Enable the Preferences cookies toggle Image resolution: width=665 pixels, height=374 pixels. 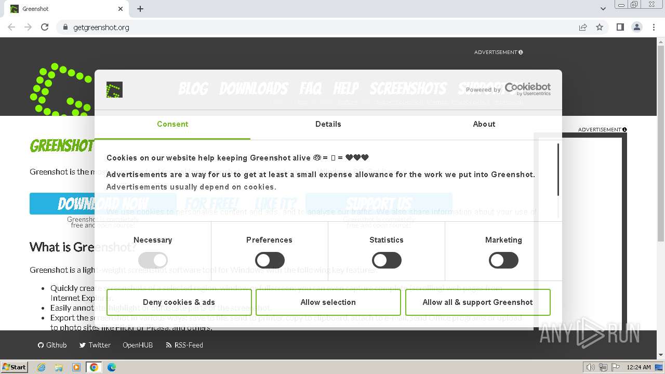[x=270, y=260]
